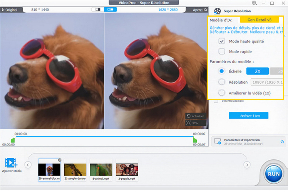The width and height of the screenshot is (288, 190).
Task: Show previous media thumbnails with left arrow
Action: click(28, 165)
